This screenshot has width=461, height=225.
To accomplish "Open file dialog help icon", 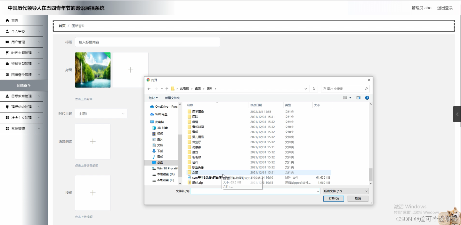I will [367, 98].
